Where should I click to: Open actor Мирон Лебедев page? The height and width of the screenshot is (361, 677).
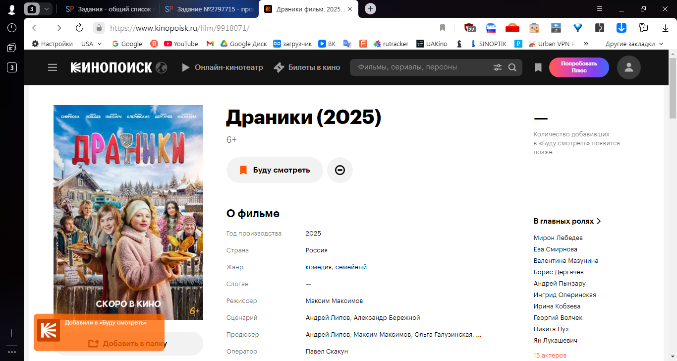coord(558,238)
